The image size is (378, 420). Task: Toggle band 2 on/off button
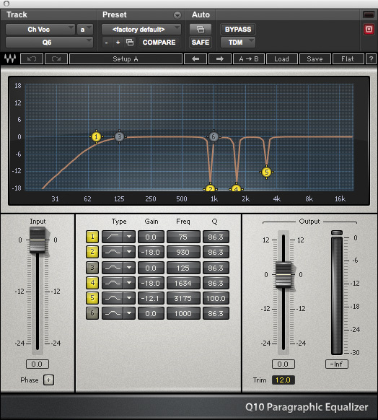92,252
